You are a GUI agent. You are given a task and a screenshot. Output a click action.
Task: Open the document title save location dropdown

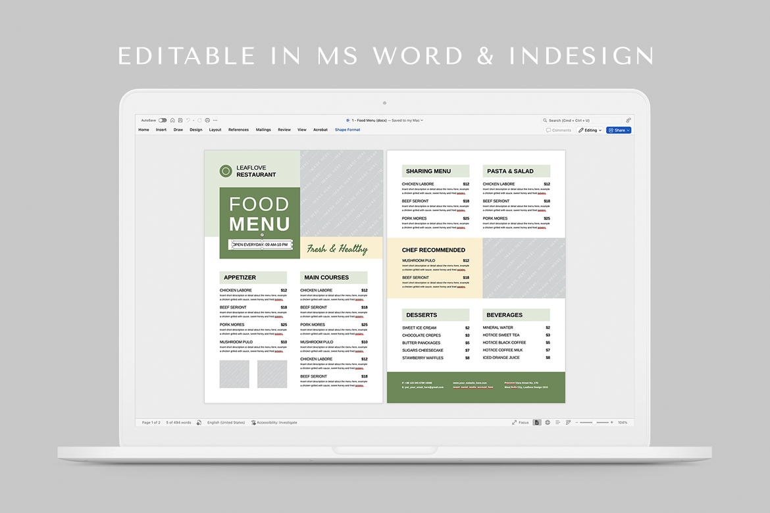[421, 120]
